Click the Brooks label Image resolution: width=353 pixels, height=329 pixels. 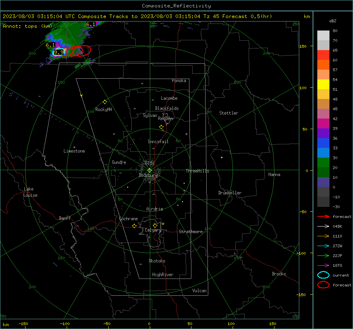279,274
